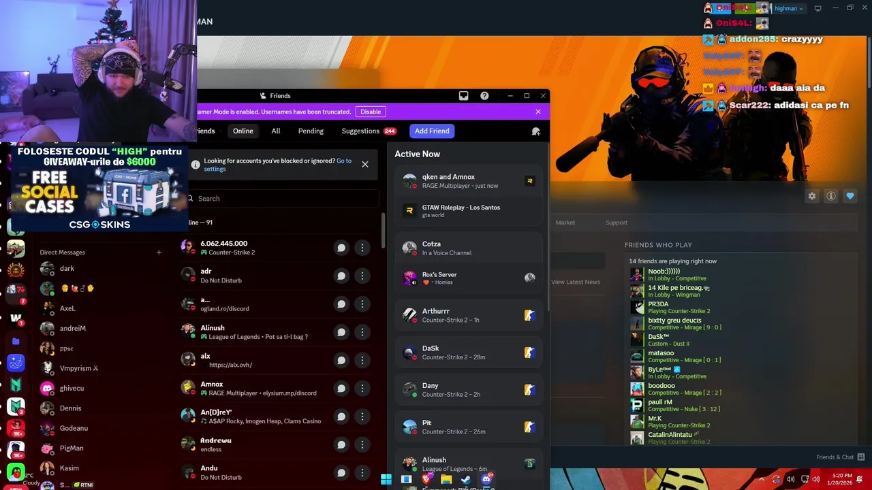The width and height of the screenshot is (872, 490).
Task: Open Steam game info circle icon
Action: click(x=831, y=196)
